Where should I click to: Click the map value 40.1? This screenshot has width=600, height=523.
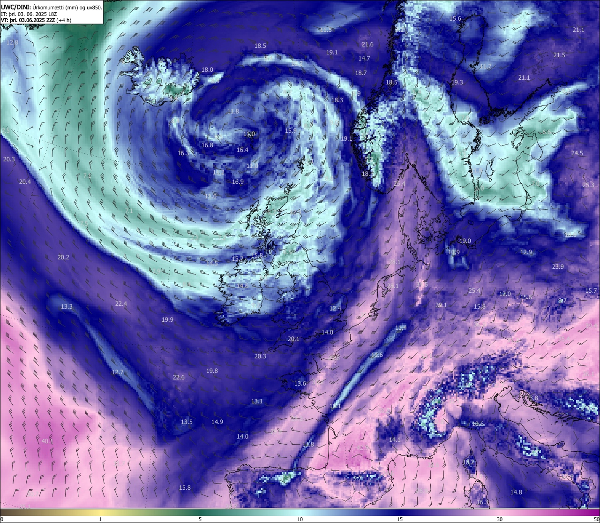click(x=47, y=441)
